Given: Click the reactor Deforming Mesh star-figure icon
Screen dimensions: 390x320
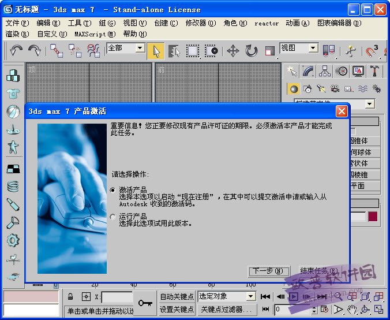Looking at the screenshot, I should pyautogui.click(x=13, y=147).
